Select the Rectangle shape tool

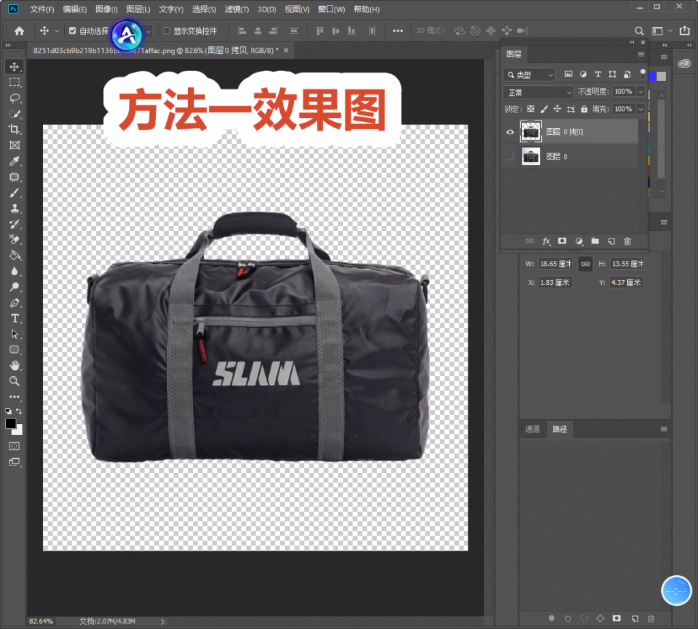point(14,350)
